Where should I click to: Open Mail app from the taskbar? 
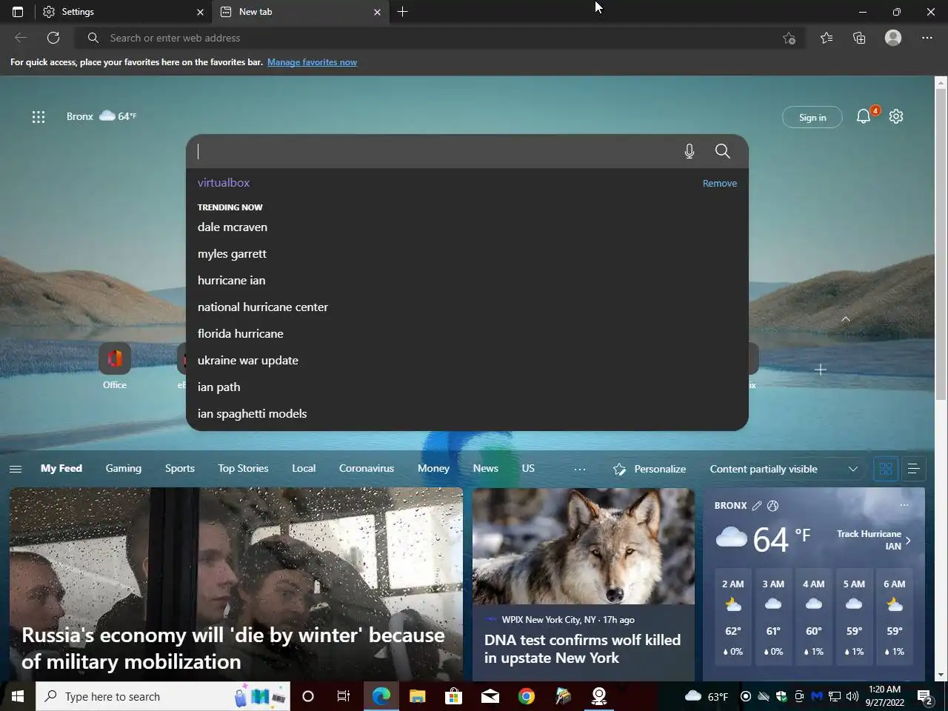point(490,696)
